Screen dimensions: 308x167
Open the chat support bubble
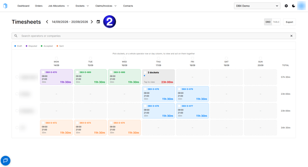click(6, 161)
